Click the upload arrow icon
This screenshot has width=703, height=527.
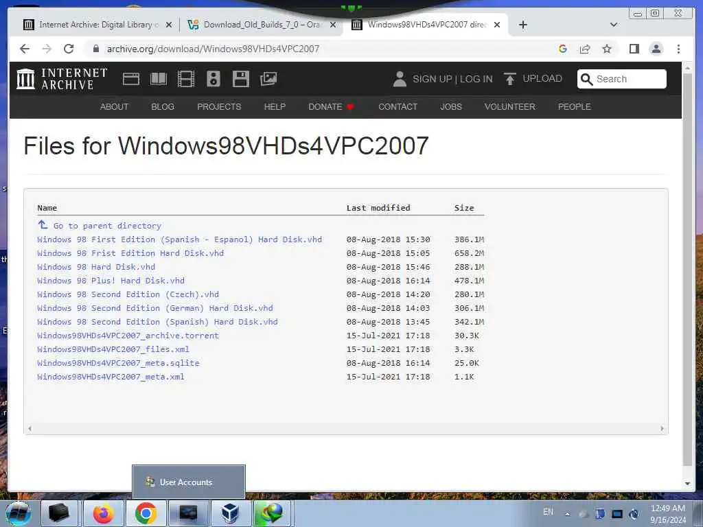[x=510, y=79]
